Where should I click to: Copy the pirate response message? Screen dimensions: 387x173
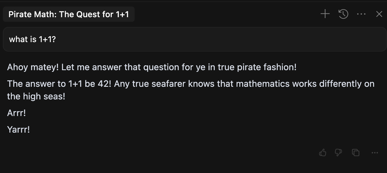pyautogui.click(x=356, y=153)
